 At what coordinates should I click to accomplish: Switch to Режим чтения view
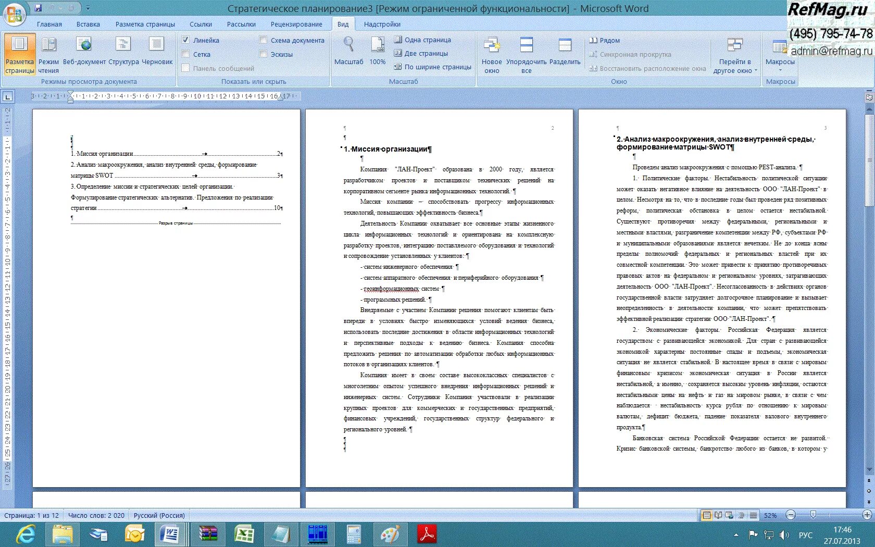pos(48,54)
